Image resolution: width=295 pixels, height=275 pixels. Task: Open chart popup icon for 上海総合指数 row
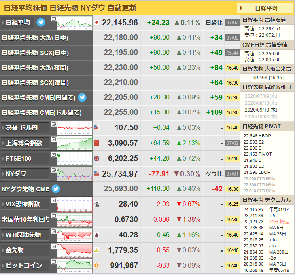click(x=54, y=140)
